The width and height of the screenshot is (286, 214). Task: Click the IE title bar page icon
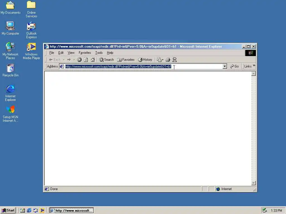click(x=47, y=47)
